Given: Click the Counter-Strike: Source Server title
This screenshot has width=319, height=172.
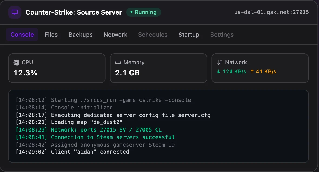Looking at the screenshot, I should tap(74, 12).
